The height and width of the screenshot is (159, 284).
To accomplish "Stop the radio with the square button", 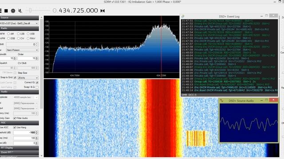I will click(x=6, y=11).
